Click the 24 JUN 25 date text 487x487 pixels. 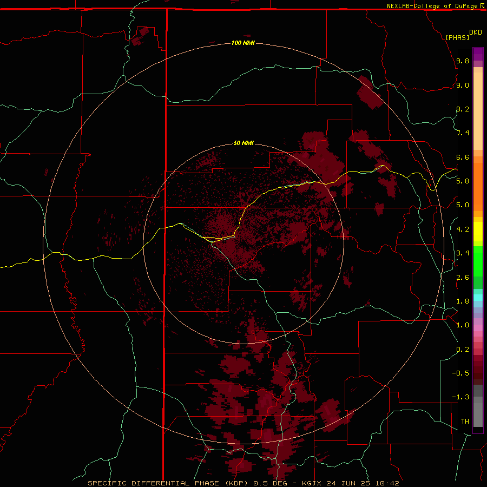pyautogui.click(x=348, y=483)
